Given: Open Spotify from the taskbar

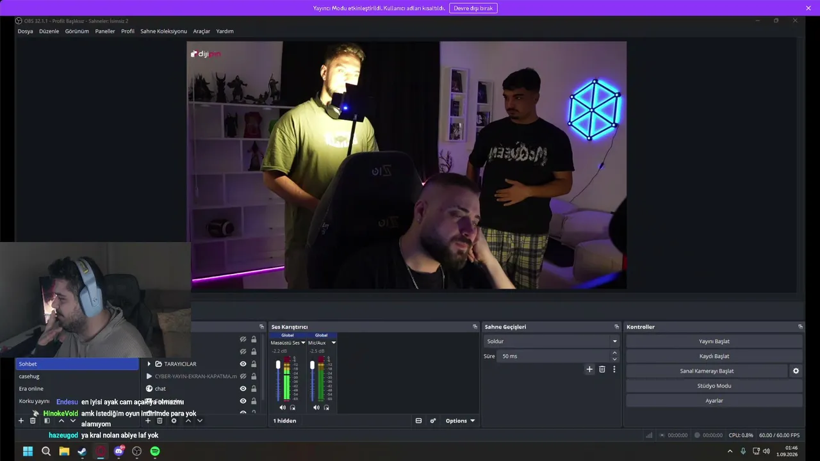Looking at the screenshot, I should point(155,451).
